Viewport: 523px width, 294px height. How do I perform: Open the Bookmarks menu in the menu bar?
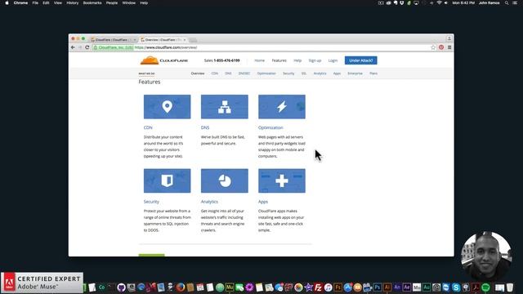[x=92, y=2]
